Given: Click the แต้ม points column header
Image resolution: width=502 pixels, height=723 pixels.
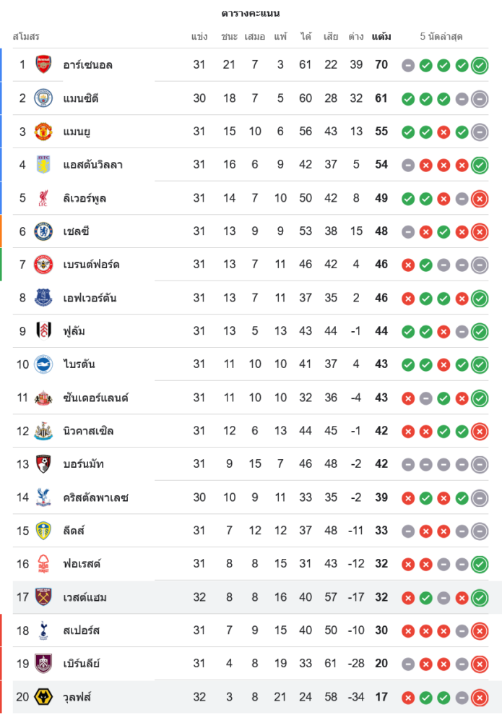Looking at the screenshot, I should pos(381,36).
